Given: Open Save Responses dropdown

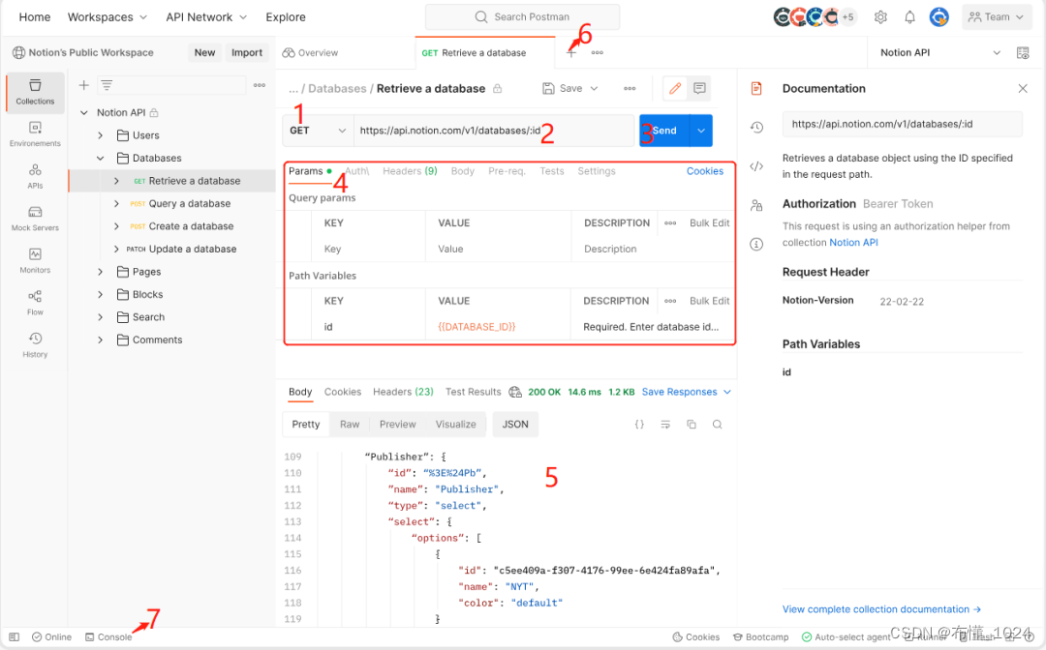Looking at the screenshot, I should click(x=687, y=392).
